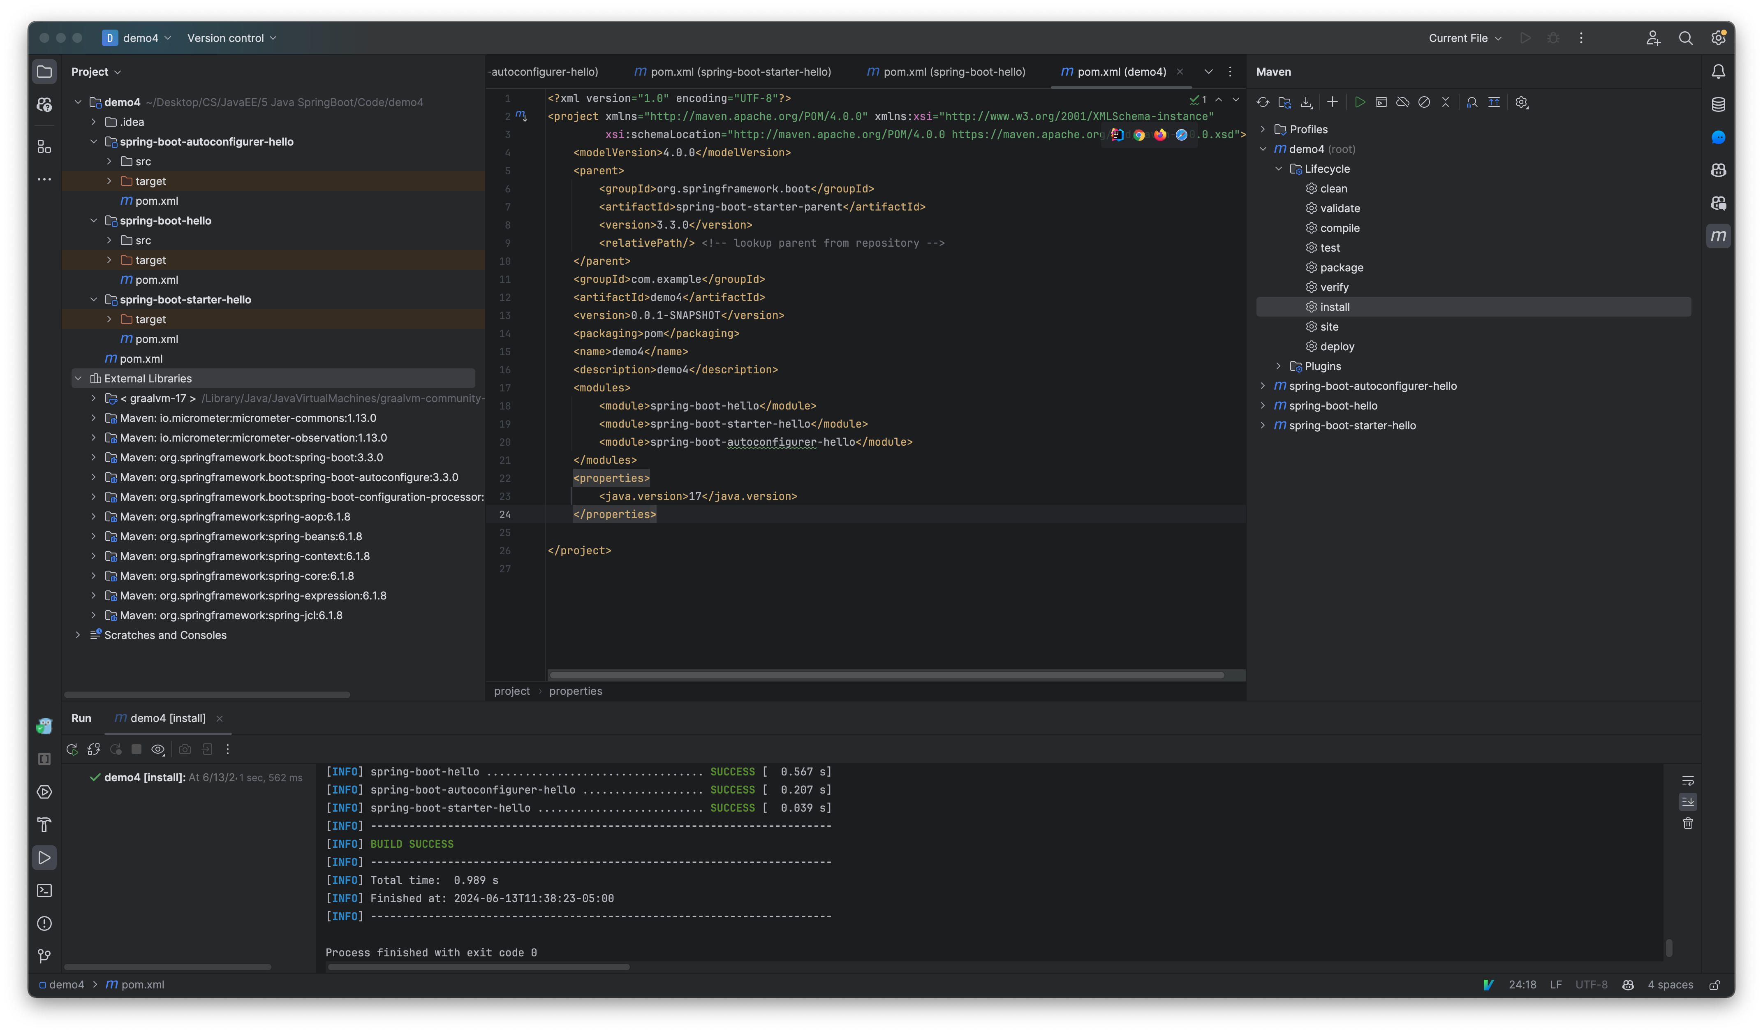
Task: Open the eye view options in Run toolbar
Action: pyautogui.click(x=158, y=750)
